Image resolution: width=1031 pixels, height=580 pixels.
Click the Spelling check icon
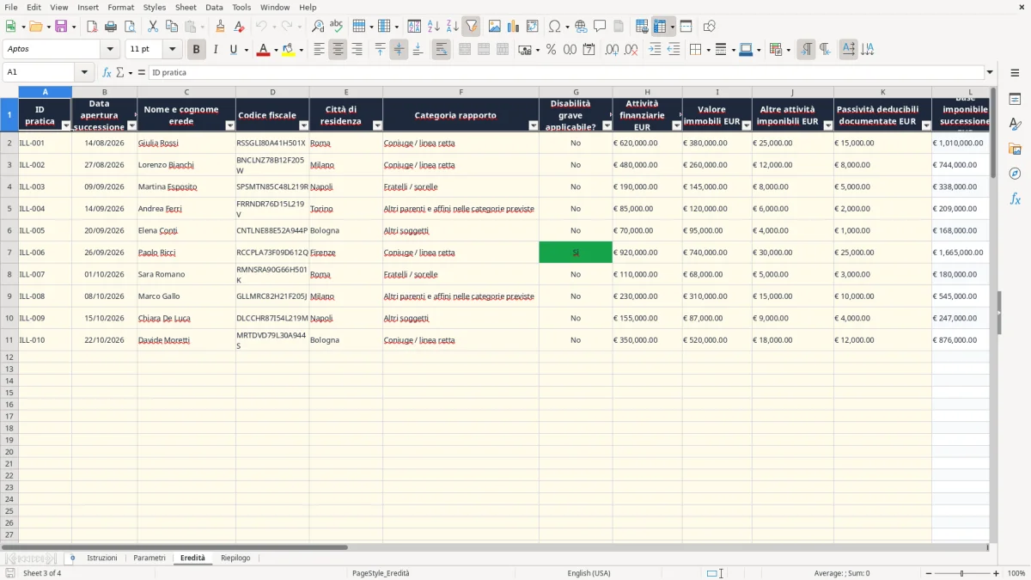pyautogui.click(x=337, y=27)
